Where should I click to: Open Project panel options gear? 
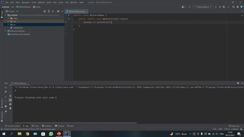tap(58, 11)
